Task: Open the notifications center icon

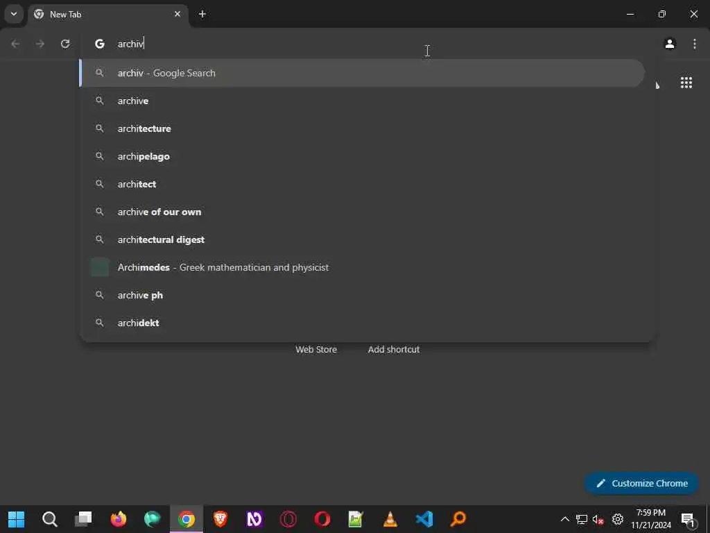Action: (689, 519)
